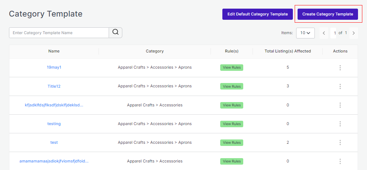
Task: Open the Title12 template link
Action: click(54, 86)
